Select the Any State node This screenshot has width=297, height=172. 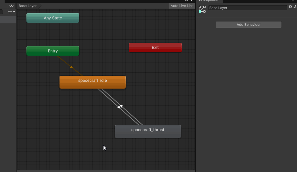[x=53, y=18]
